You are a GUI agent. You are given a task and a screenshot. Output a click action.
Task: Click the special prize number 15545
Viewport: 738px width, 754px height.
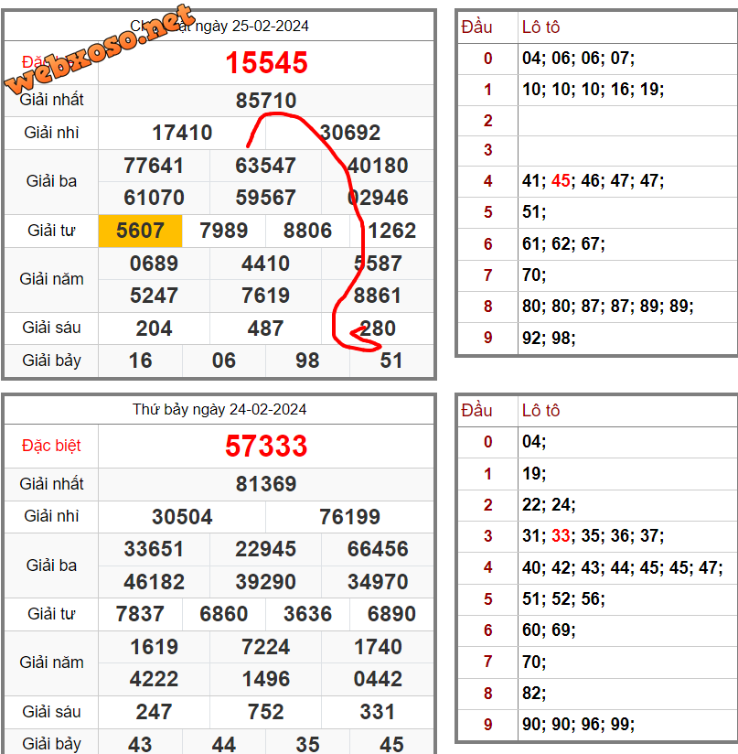click(266, 62)
